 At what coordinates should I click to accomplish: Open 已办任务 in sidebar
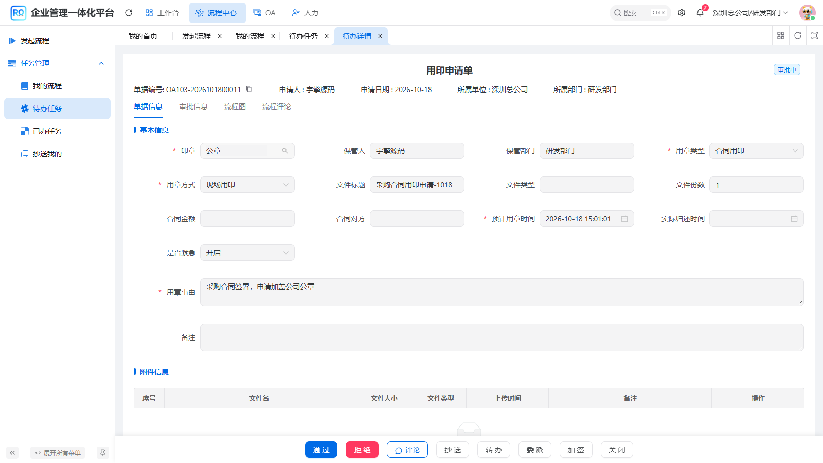coord(57,131)
